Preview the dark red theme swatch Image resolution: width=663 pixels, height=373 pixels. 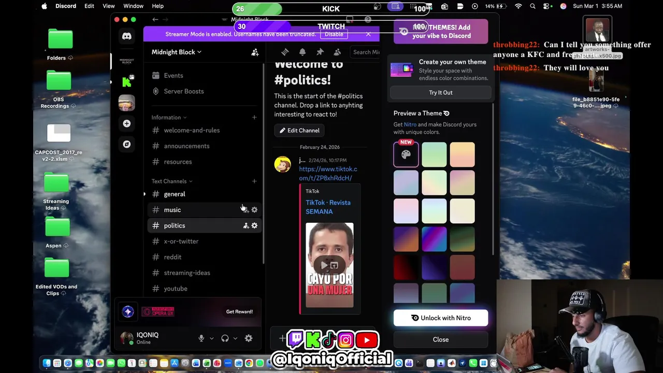pos(406,267)
